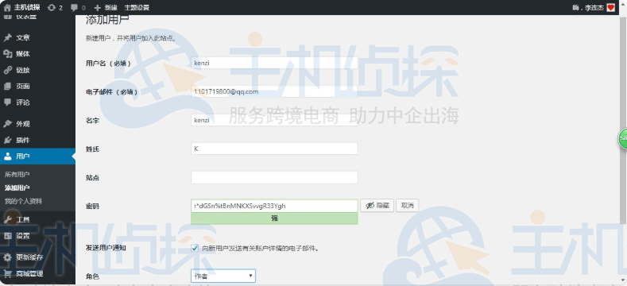This screenshot has height=286, width=627.
Task: Click the 插件 plug icon in sidebar
Action: tap(8, 140)
